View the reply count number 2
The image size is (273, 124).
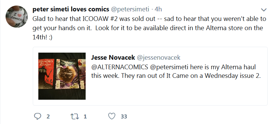pos(48,117)
